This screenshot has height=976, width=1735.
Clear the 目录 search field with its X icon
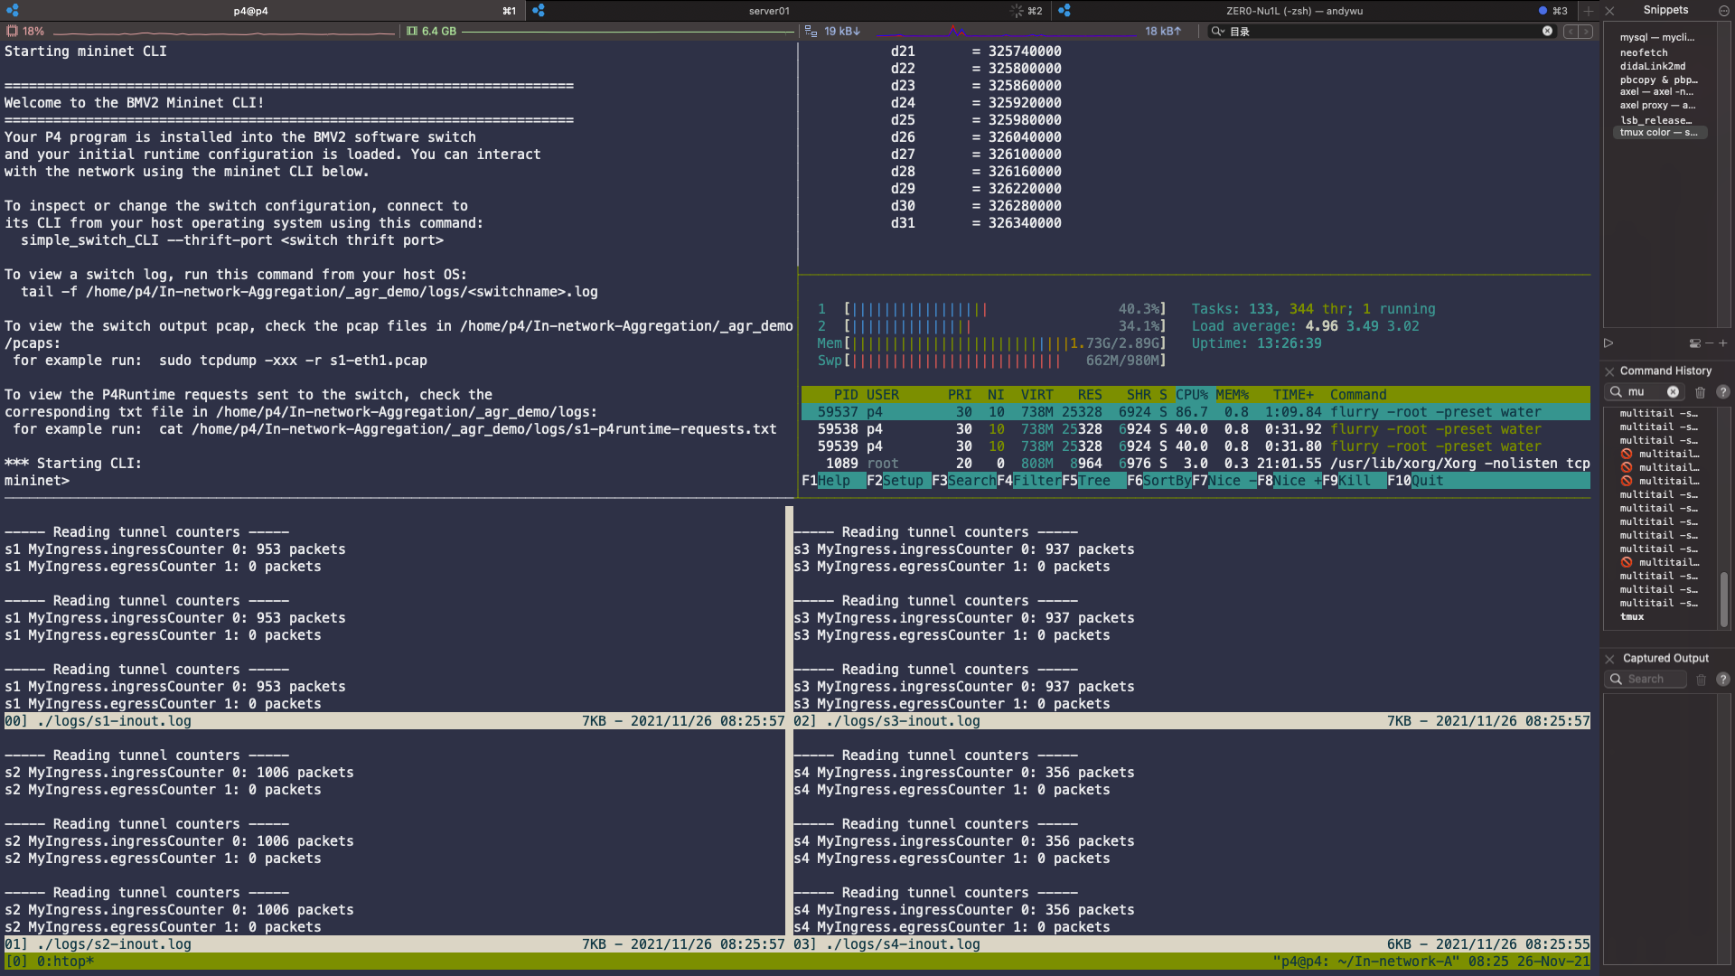(1547, 32)
